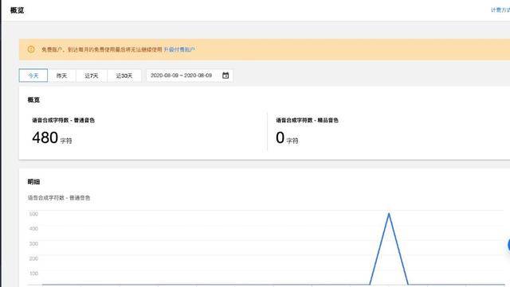The height and width of the screenshot is (287, 510).
Task: Click 语音合成字符数 - 普通音色 overview label
Action: (x=63, y=120)
